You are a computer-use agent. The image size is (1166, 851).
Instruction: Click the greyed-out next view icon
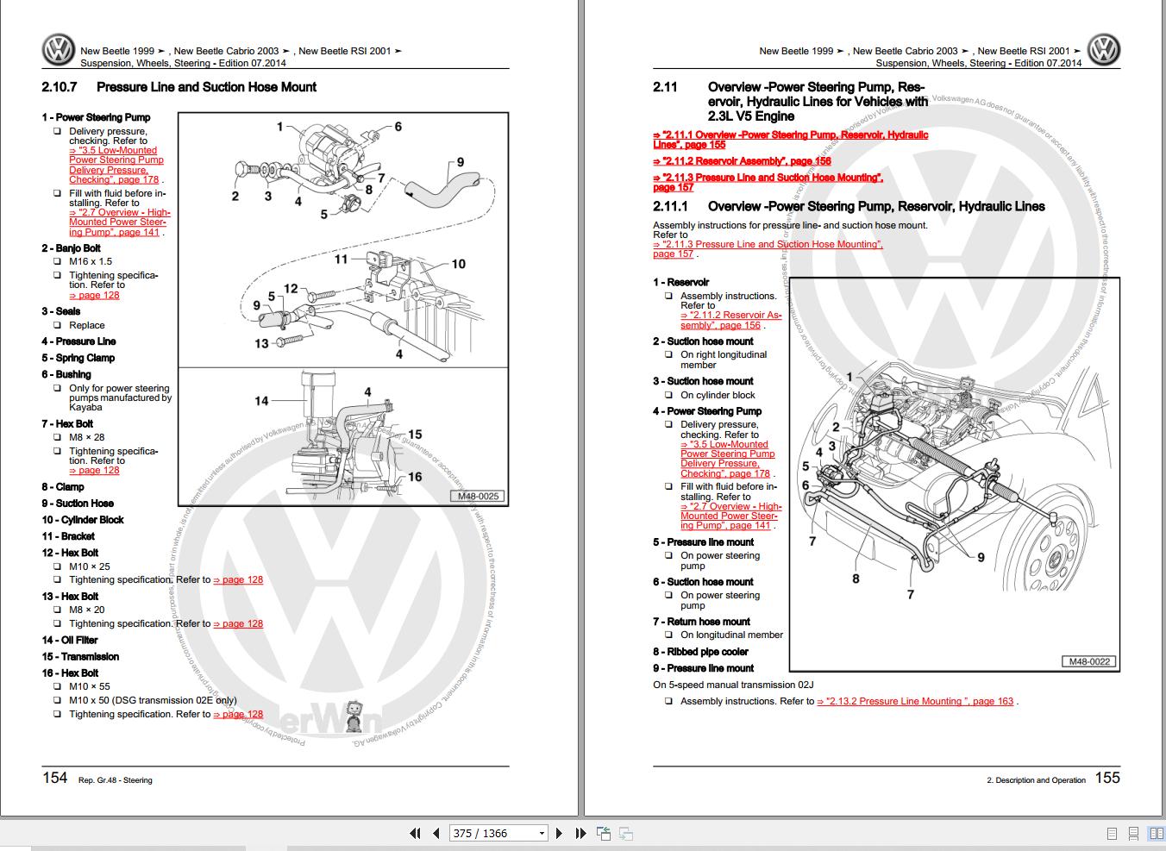coord(626,833)
